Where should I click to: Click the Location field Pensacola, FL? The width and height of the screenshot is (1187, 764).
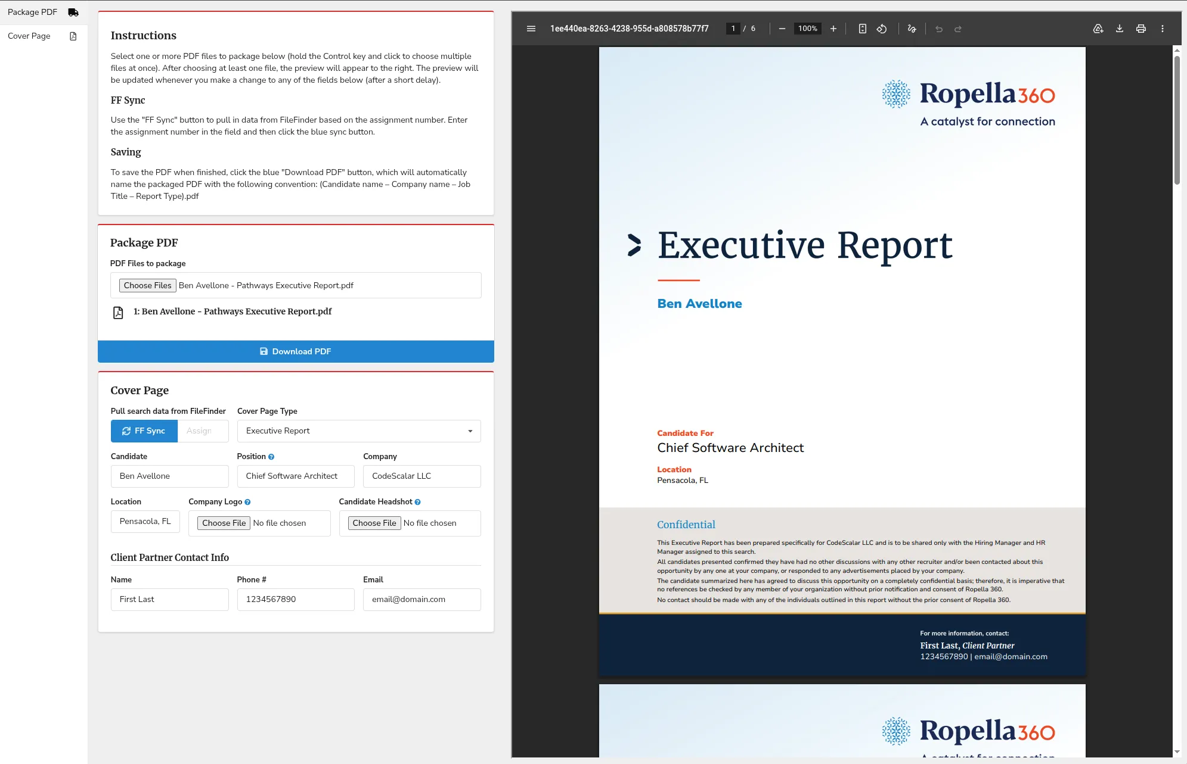145,522
